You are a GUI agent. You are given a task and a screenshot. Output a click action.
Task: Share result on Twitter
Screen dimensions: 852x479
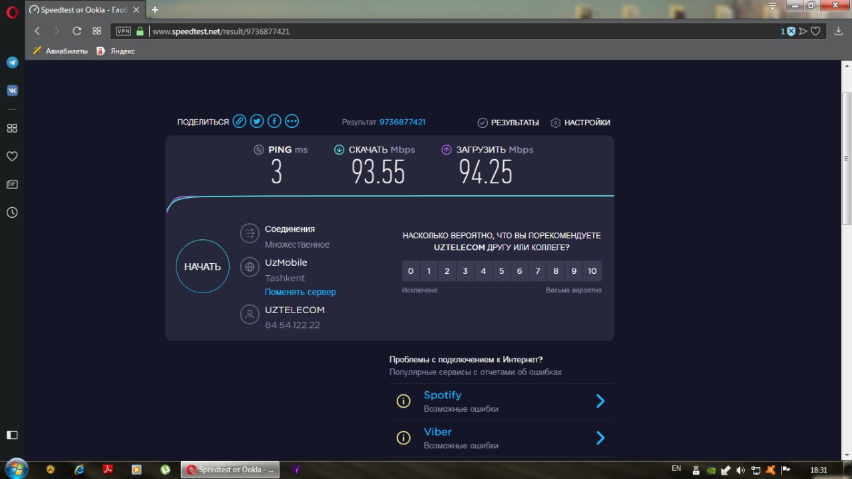coord(257,121)
